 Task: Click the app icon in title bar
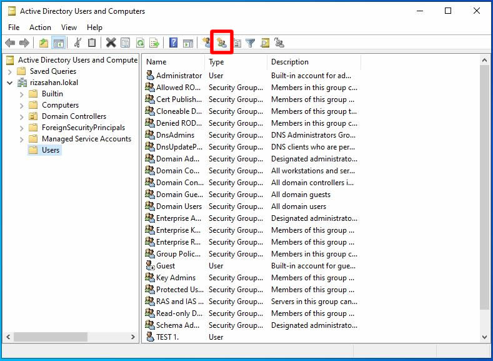12,11
